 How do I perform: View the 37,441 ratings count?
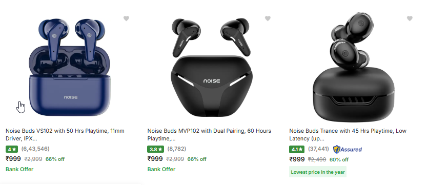318,149
